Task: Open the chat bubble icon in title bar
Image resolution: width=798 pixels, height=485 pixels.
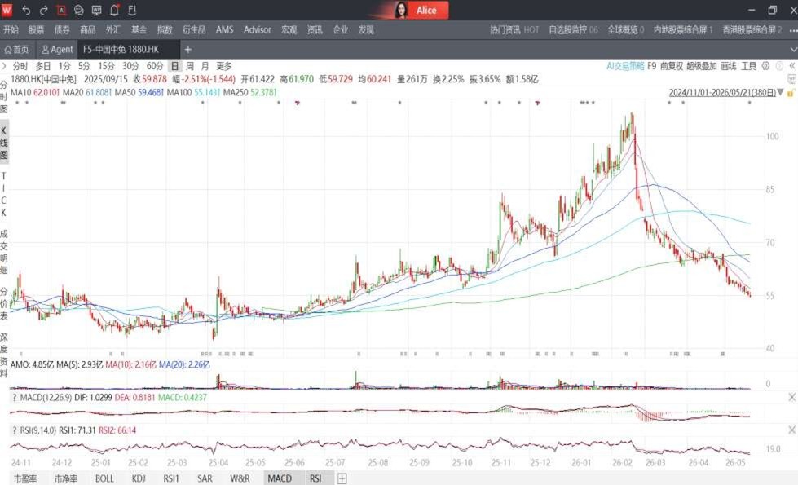Action: pos(79,10)
